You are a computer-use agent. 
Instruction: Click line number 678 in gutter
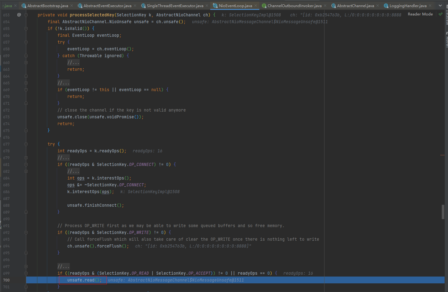(x=6, y=151)
